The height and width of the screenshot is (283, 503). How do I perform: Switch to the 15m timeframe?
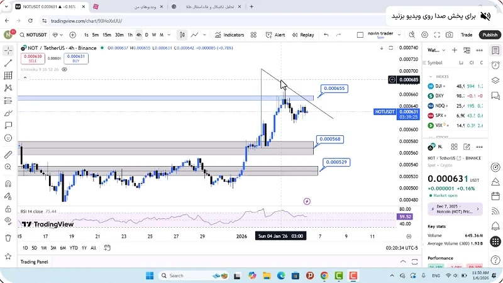coord(107,35)
